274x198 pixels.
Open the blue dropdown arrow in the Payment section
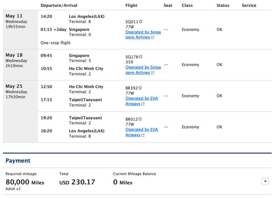pos(265,181)
